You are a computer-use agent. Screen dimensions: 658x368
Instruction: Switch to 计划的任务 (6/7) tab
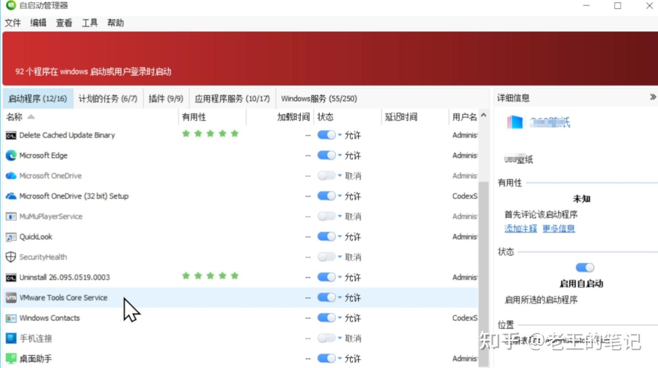108,98
